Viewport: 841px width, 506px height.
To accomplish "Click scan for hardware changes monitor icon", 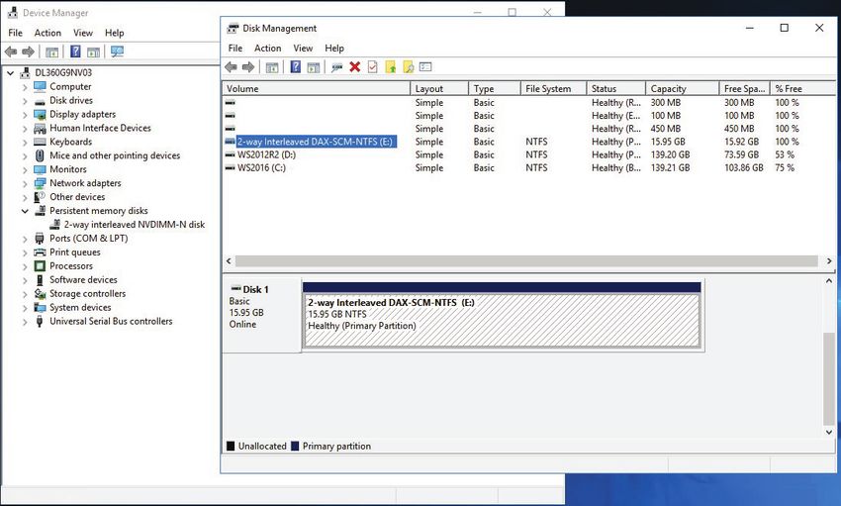I will (x=117, y=51).
